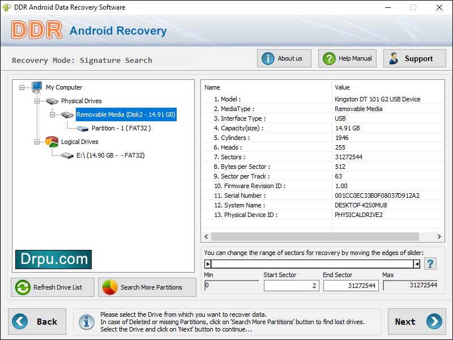Click the Support person icon
The height and width of the screenshot is (340, 453).
[x=395, y=58]
